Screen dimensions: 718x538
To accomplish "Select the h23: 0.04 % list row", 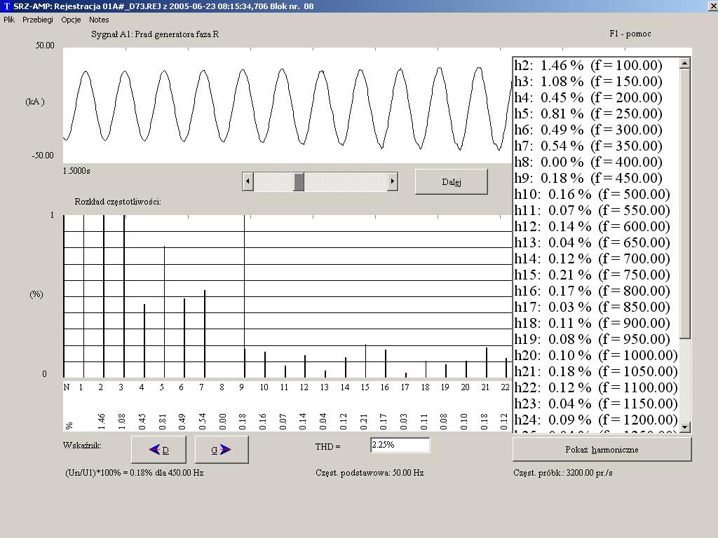I will (596, 403).
